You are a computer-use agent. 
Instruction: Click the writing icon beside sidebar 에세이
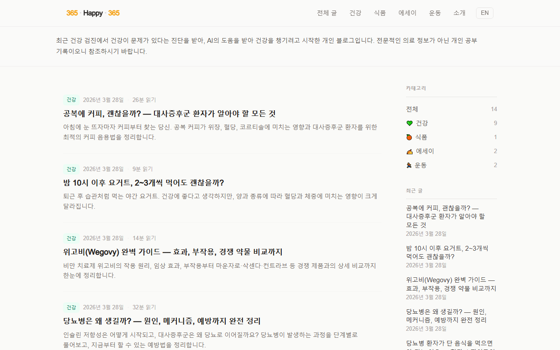tap(409, 151)
